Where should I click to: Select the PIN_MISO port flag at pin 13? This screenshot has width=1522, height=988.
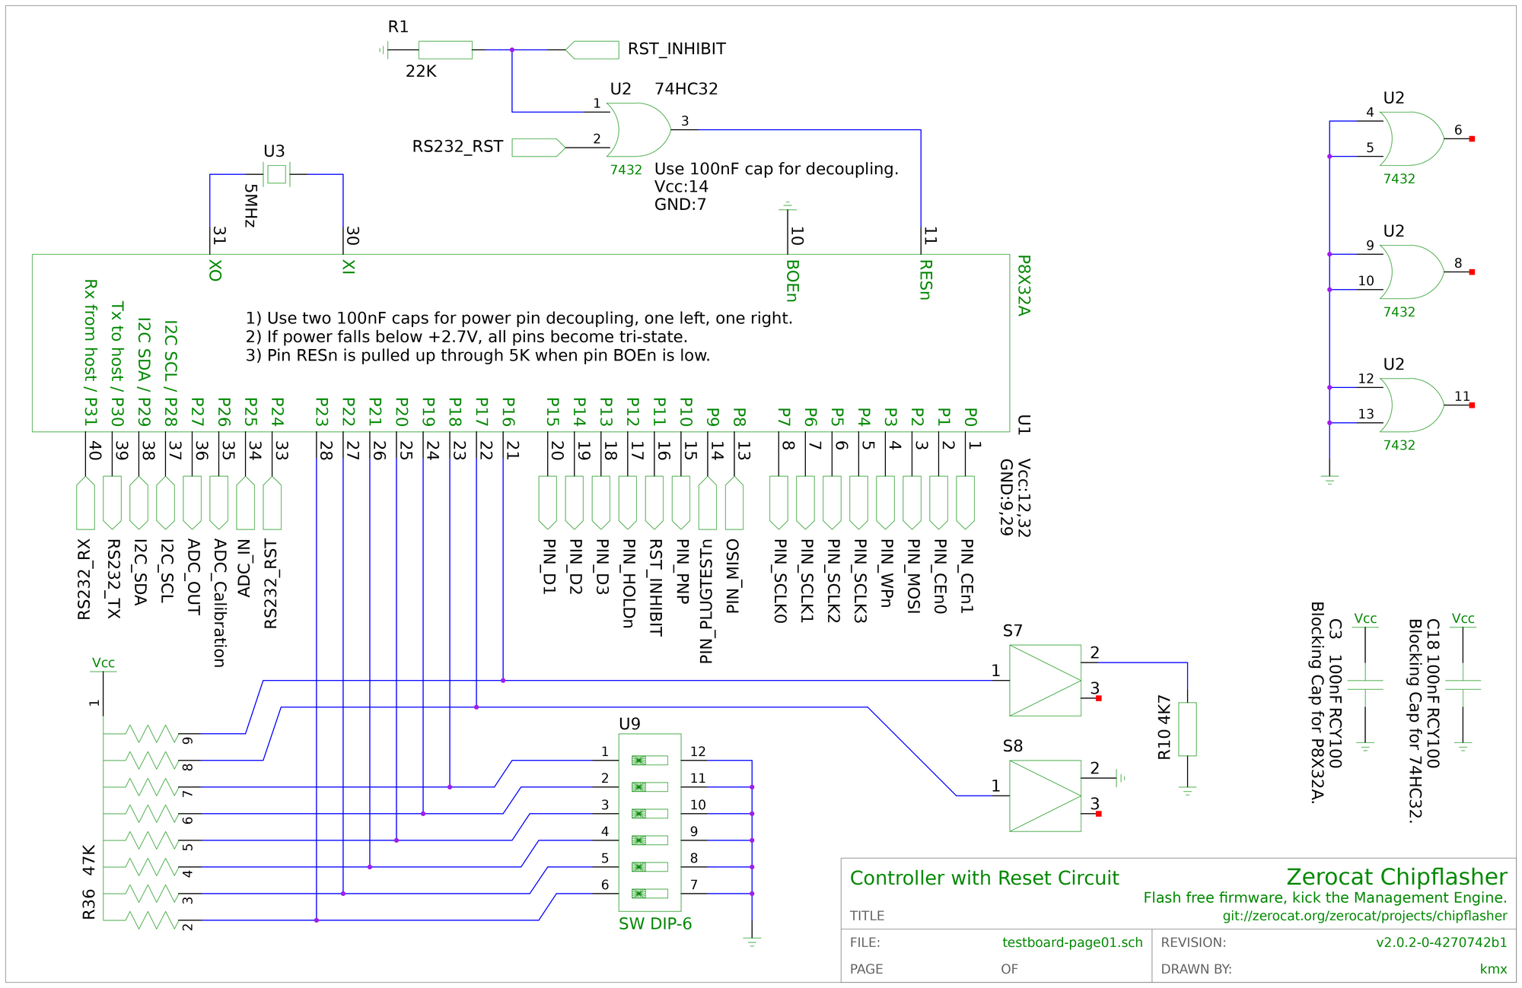pos(734,503)
